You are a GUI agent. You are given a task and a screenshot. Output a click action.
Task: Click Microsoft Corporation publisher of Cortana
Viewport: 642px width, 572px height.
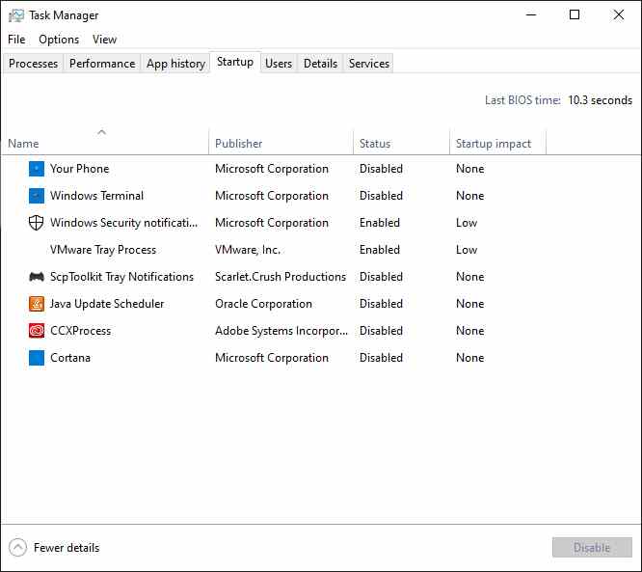tap(272, 358)
